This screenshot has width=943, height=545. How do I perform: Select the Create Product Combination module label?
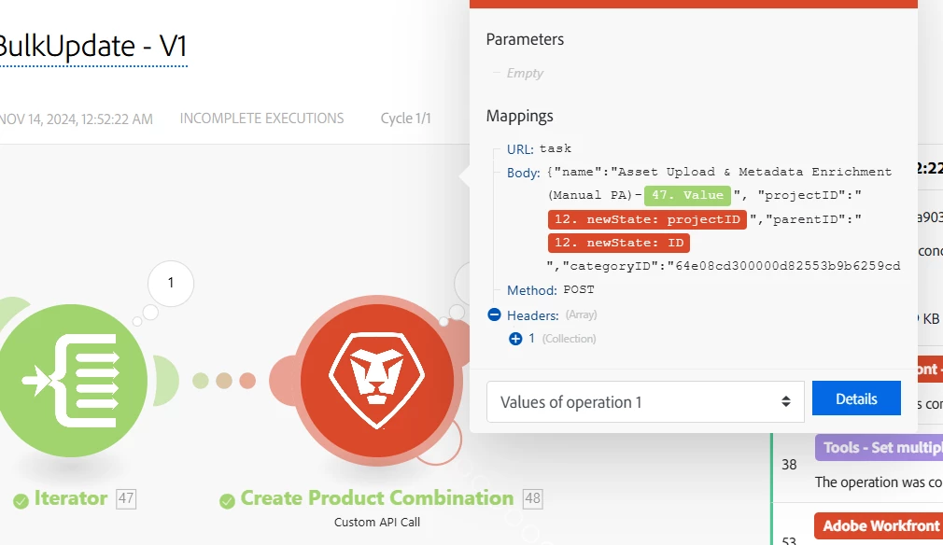[377, 498]
